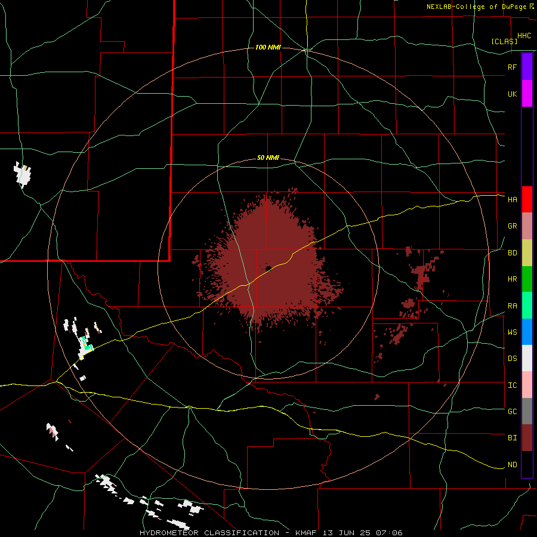Viewport: 537px width, 537px height.
Task: Click the '[CLAS]' label
Action: tap(504, 41)
